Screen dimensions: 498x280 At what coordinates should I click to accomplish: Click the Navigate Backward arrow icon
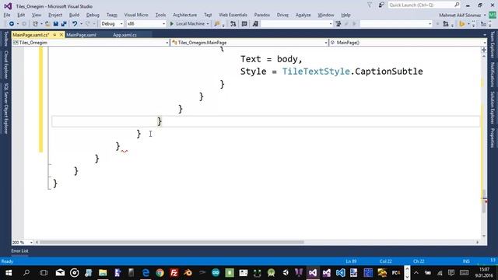12,24
